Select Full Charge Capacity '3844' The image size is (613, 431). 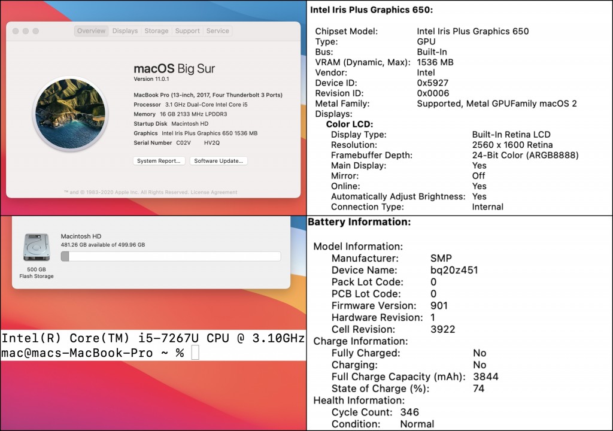(x=485, y=377)
